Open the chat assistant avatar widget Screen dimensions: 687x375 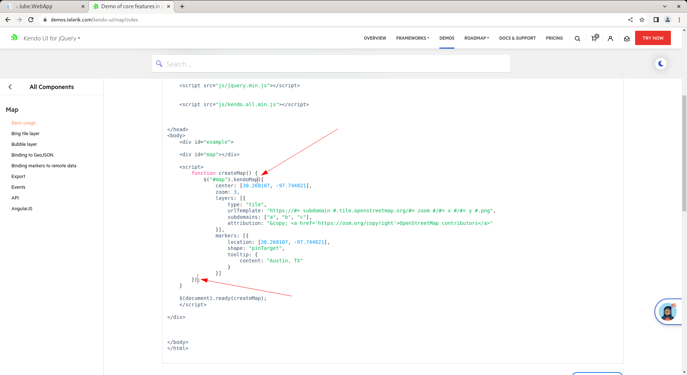668,312
